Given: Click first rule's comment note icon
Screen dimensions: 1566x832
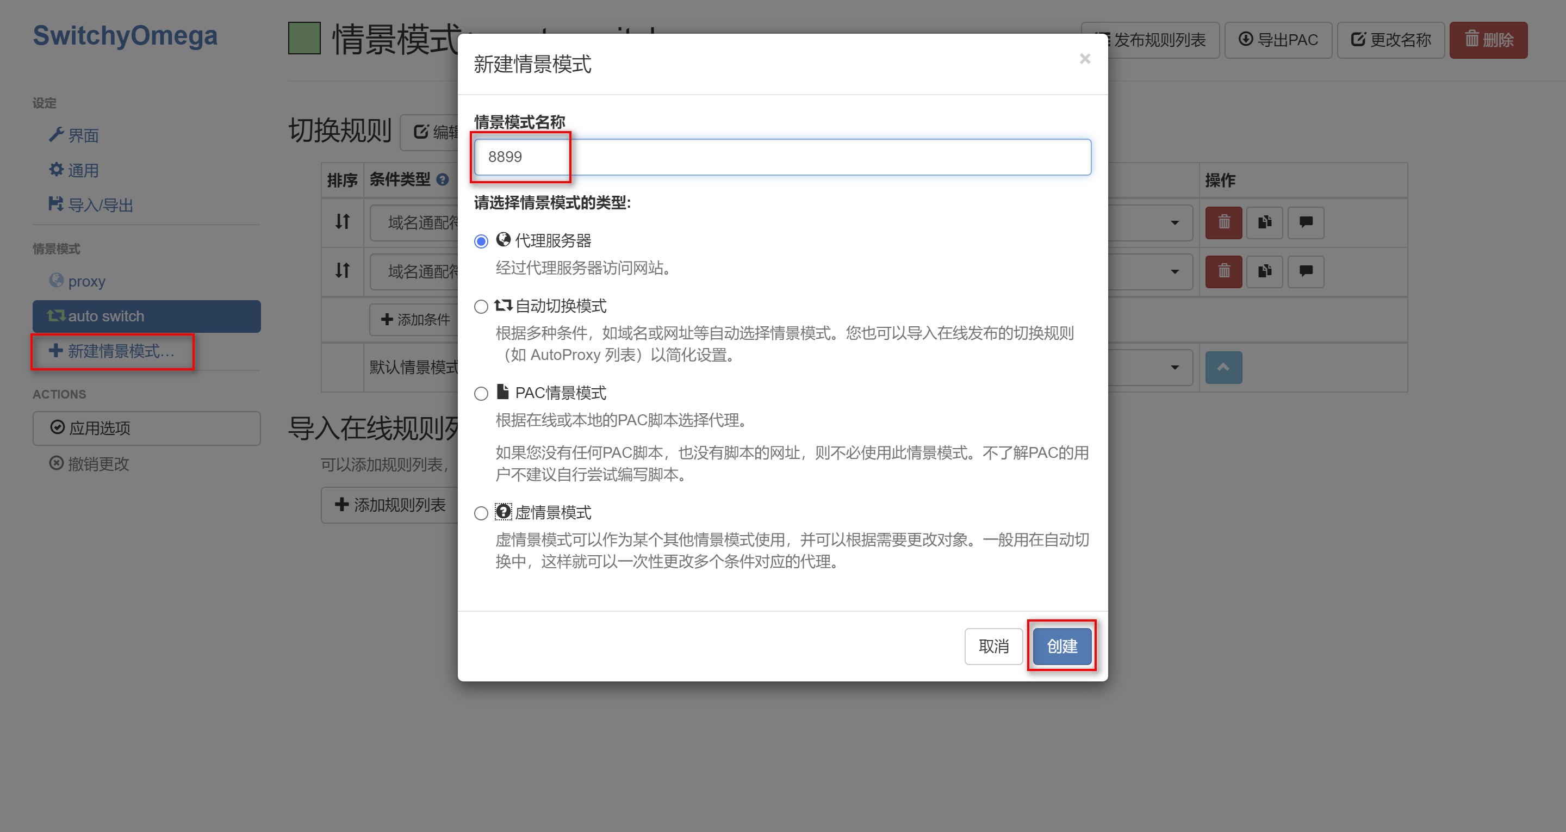Looking at the screenshot, I should click(1305, 222).
